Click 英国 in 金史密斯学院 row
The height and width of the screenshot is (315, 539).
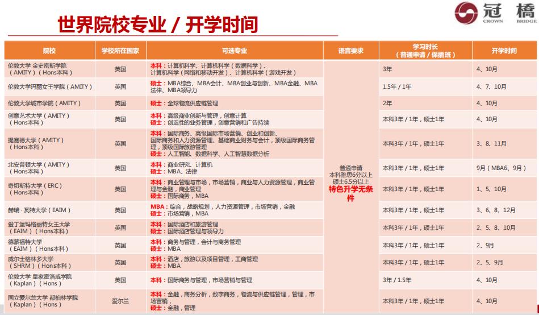pos(120,69)
